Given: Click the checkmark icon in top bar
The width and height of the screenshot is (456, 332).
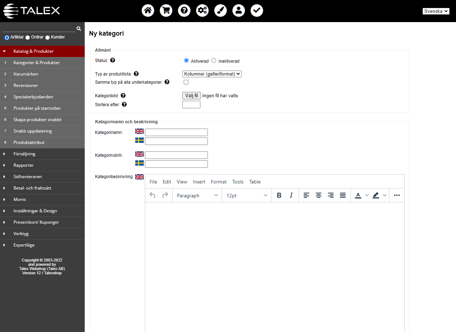Looking at the screenshot, I should point(257,10).
